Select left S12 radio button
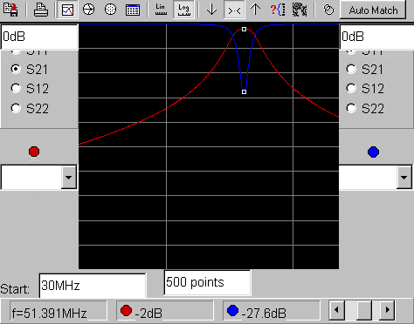The image size is (414, 324). (x=16, y=88)
